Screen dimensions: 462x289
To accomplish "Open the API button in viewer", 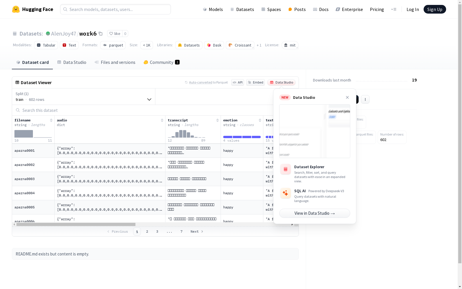I will coord(238,82).
